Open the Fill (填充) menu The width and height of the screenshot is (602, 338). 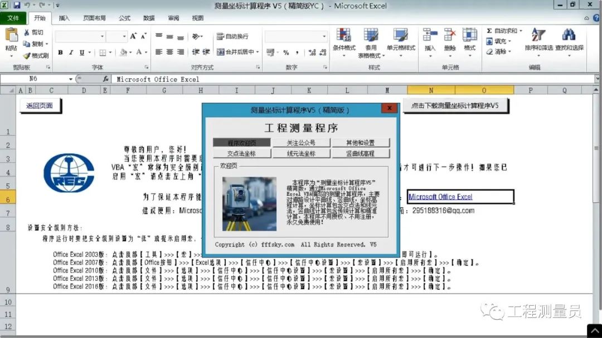(498, 41)
